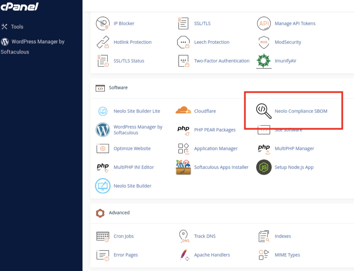Click the green ImunifyAV icon

[264, 61]
